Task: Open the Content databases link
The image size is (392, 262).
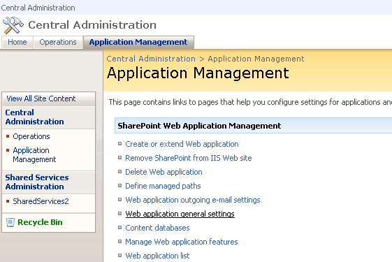Action: (157, 228)
